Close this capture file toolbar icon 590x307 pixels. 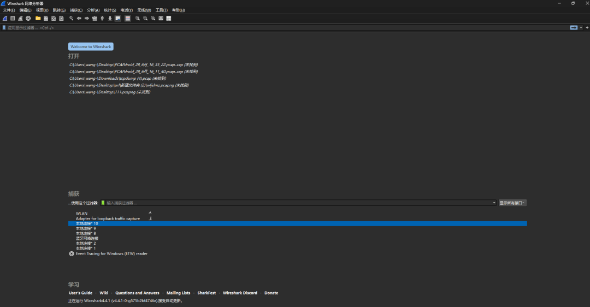point(54,18)
